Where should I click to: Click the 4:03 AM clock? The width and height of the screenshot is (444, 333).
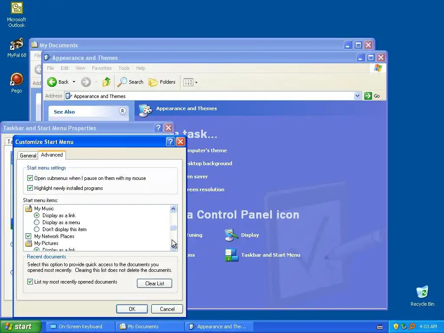pos(428,326)
